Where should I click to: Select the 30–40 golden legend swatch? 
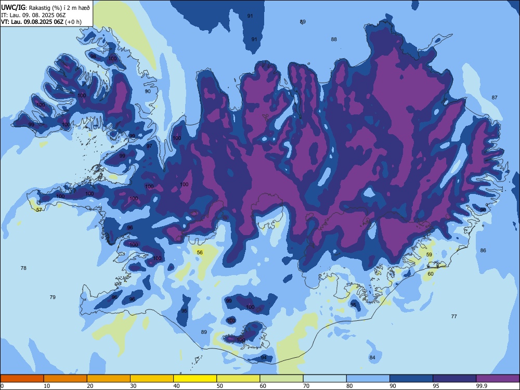pos(152,379)
